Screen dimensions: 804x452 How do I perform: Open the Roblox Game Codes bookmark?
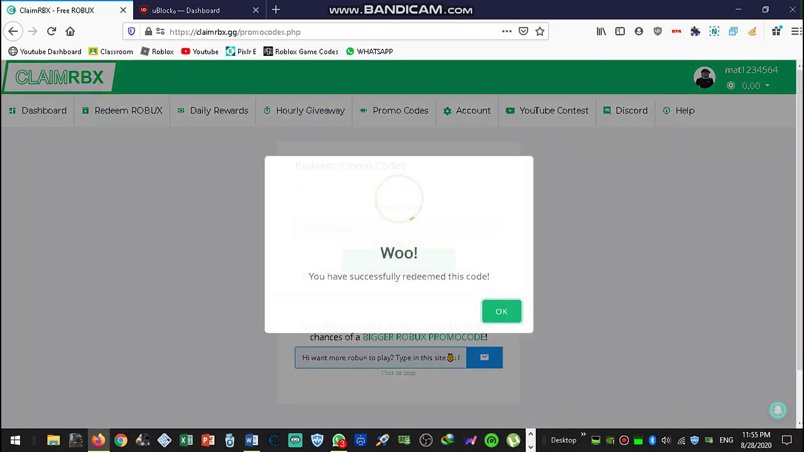(301, 51)
